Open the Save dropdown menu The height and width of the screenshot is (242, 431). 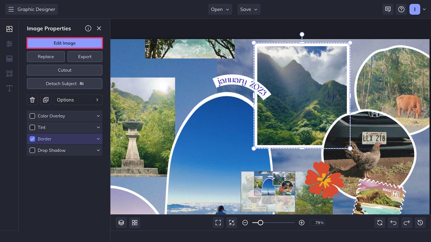pyautogui.click(x=249, y=9)
